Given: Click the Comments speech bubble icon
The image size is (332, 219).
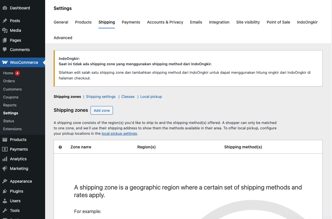Looking at the screenshot, I should 5,50.
